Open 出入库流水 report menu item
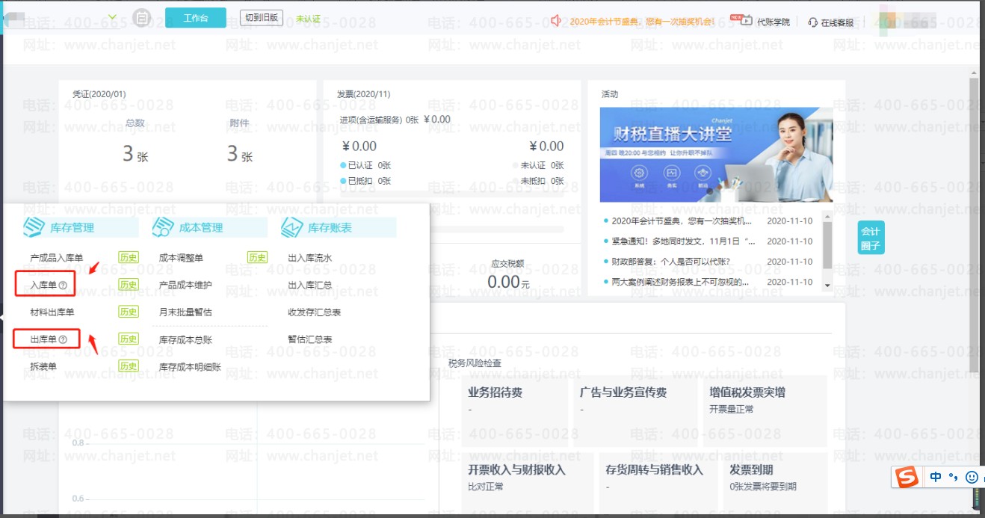The width and height of the screenshot is (985, 518). tap(309, 258)
